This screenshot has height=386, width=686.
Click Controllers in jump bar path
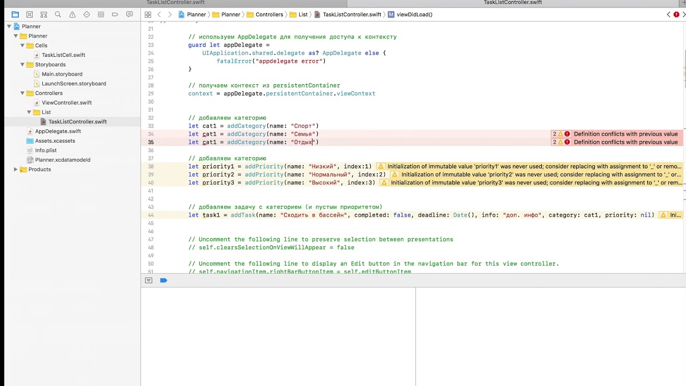tap(265, 14)
